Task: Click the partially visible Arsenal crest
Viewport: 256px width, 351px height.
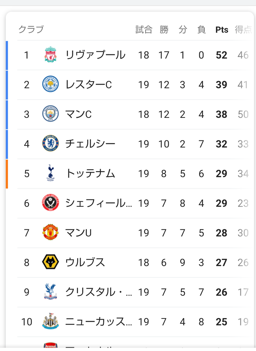Action: [x=50, y=345]
